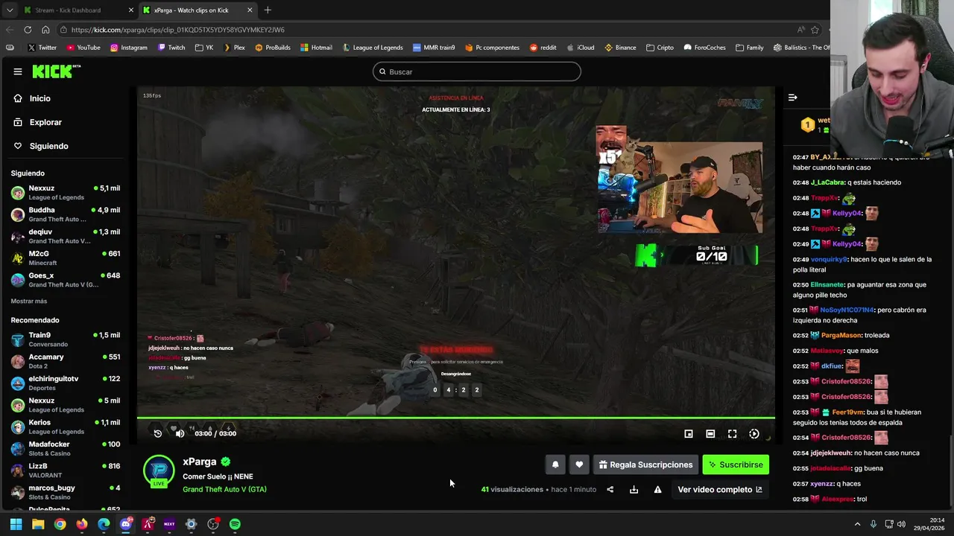Open followed channel Goes_x

tap(66, 279)
